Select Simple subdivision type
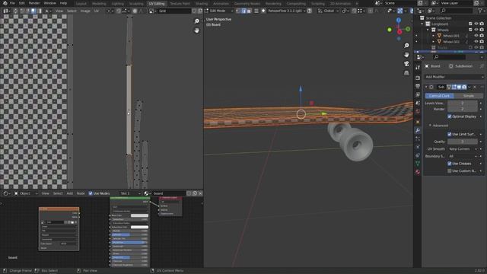Screen dimensions: 487x274 pyautogui.click(x=469, y=96)
